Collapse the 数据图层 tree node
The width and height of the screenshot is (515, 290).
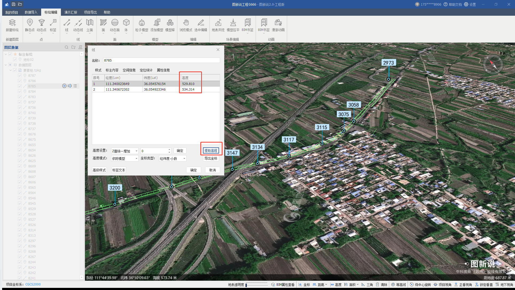tap(6, 65)
